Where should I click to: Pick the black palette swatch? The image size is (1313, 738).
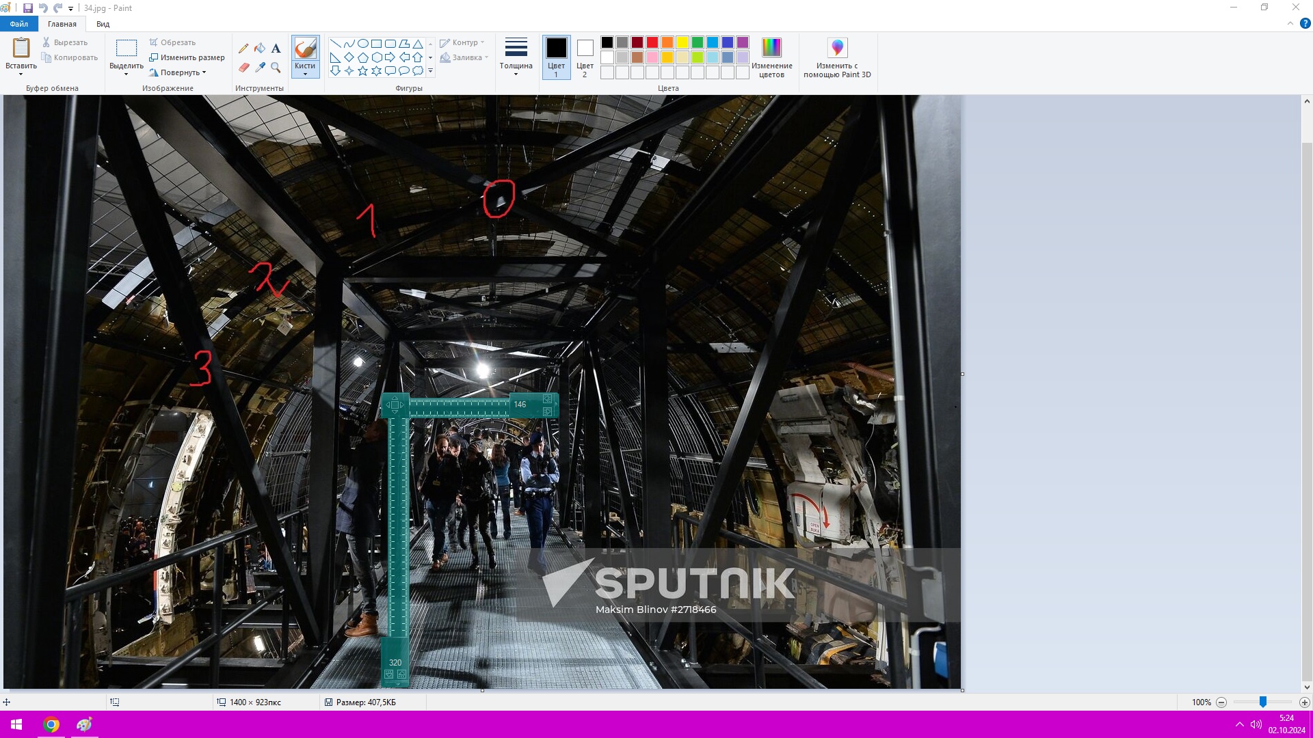(607, 42)
